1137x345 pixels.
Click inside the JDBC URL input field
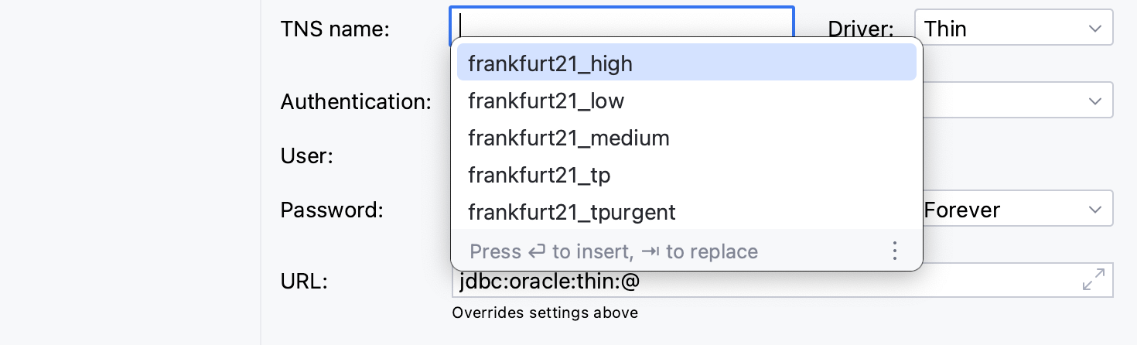coord(773,282)
